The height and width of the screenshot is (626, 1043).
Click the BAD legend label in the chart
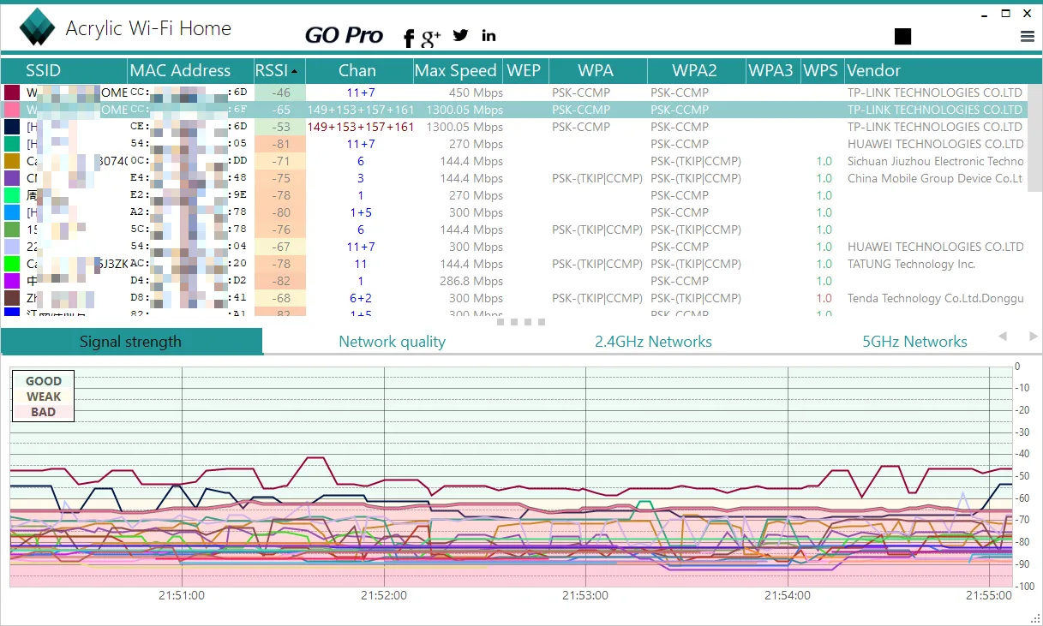[44, 412]
